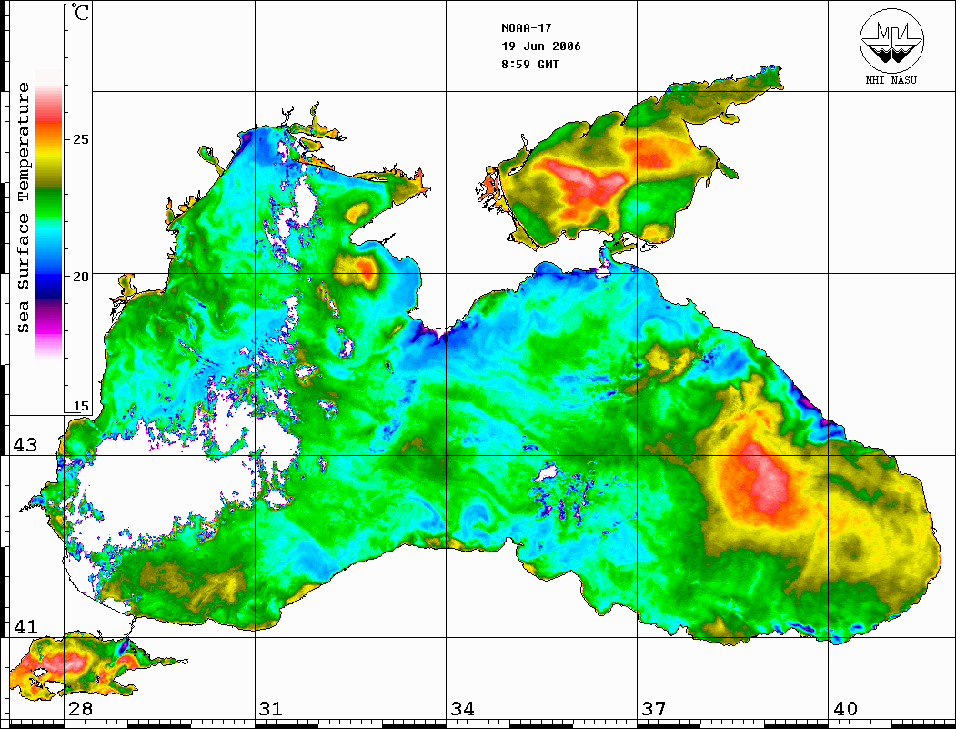Viewport: 956px width, 729px height.
Task: Click longitude label 31
Action: point(271,708)
